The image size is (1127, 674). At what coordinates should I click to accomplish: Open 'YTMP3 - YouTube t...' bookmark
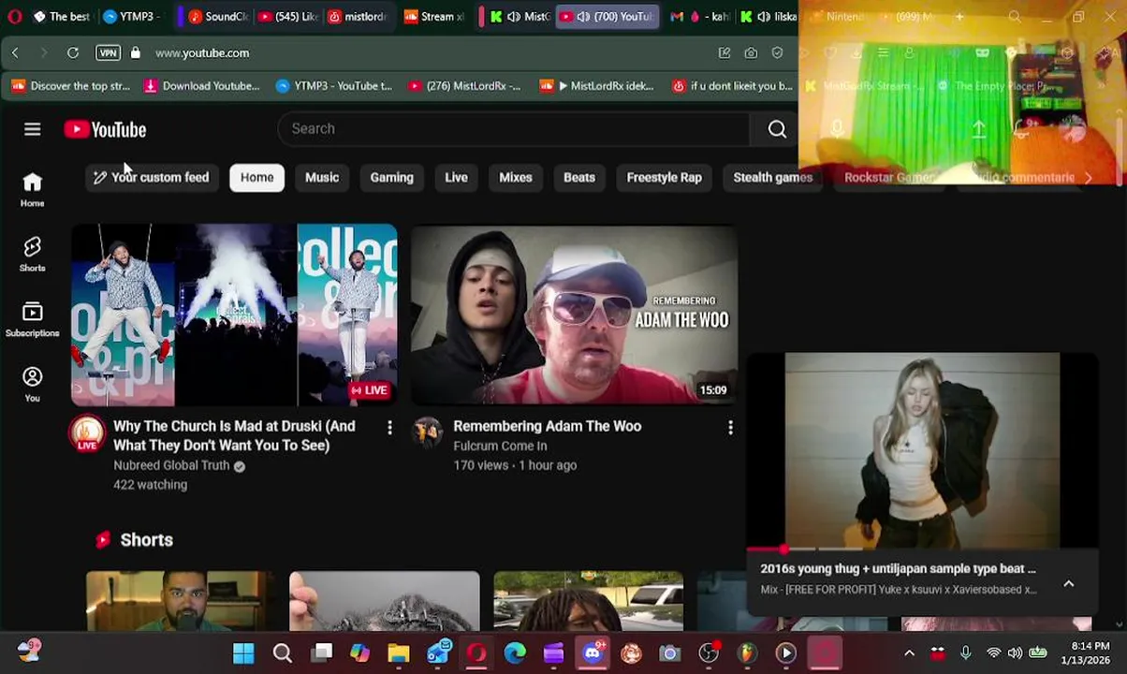(334, 86)
